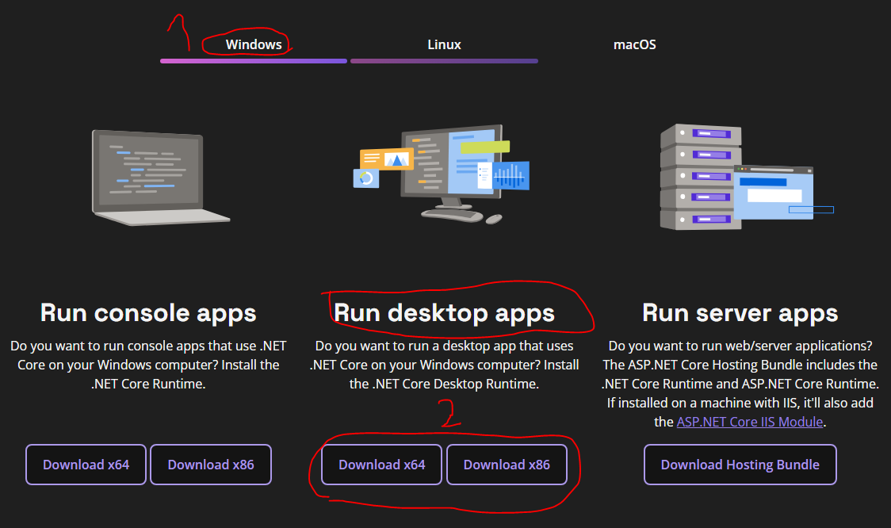Screen dimensions: 891x528
Task: Click the server rack illustration
Action: (x=747, y=177)
